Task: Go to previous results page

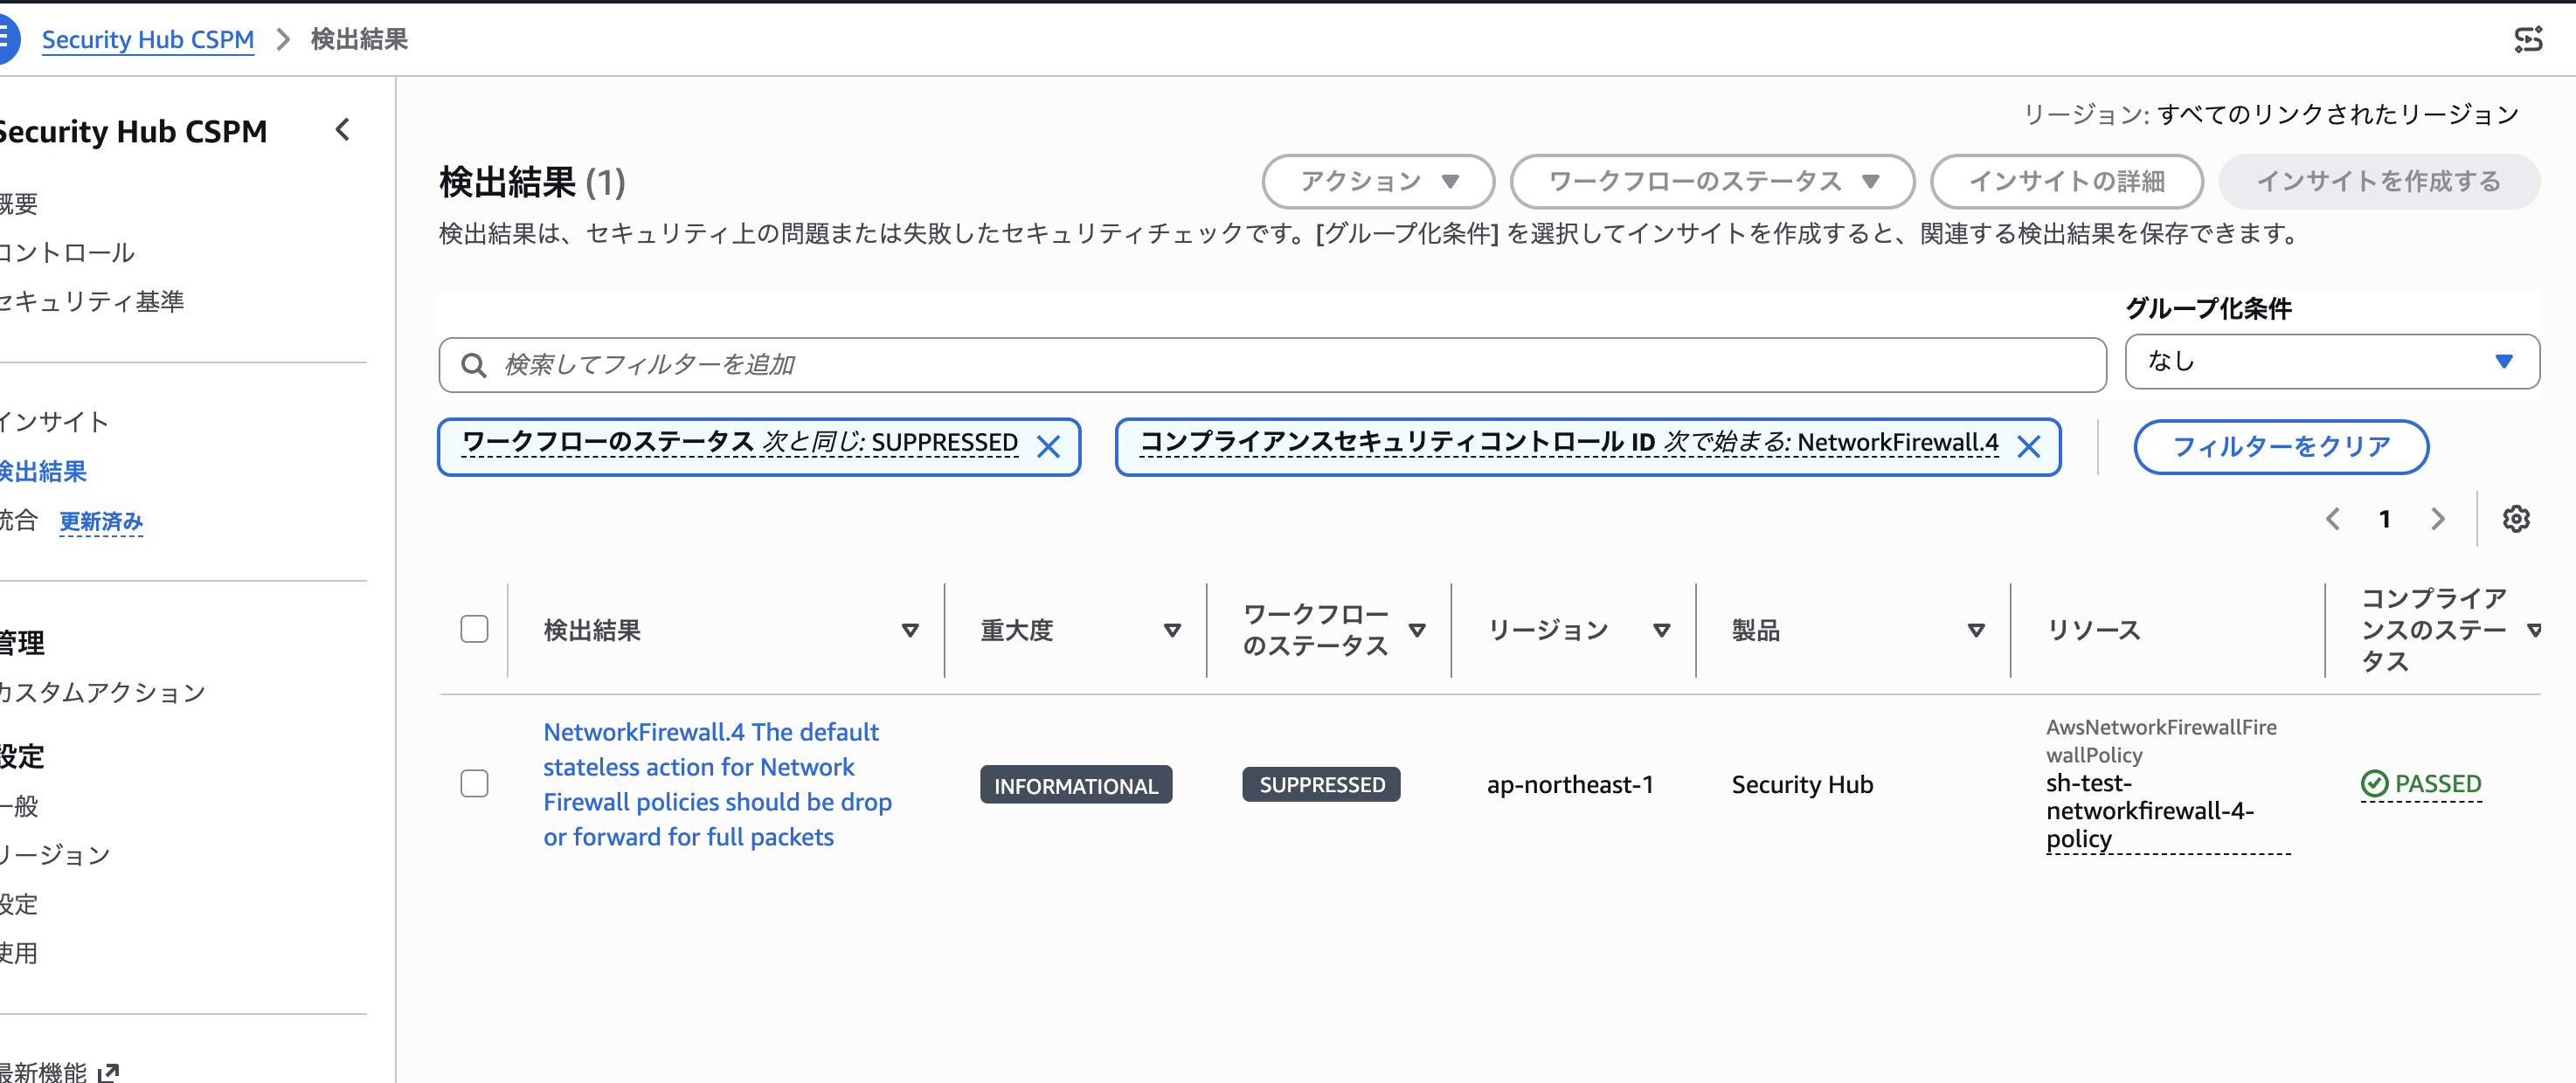Action: (x=2333, y=519)
